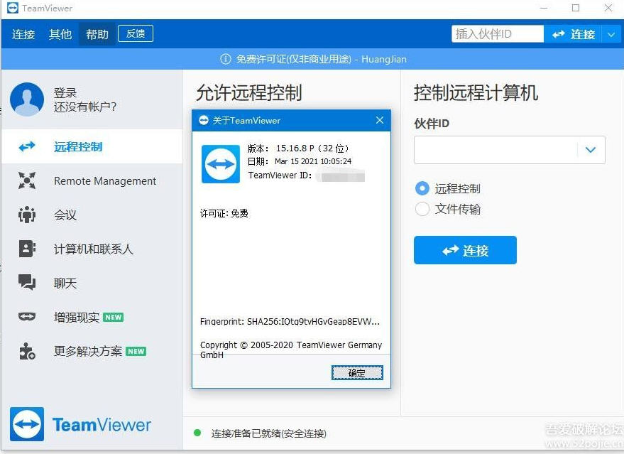The width and height of the screenshot is (624, 454).
Task: Click the NEW badge beside 增强现实
Action: tap(114, 318)
